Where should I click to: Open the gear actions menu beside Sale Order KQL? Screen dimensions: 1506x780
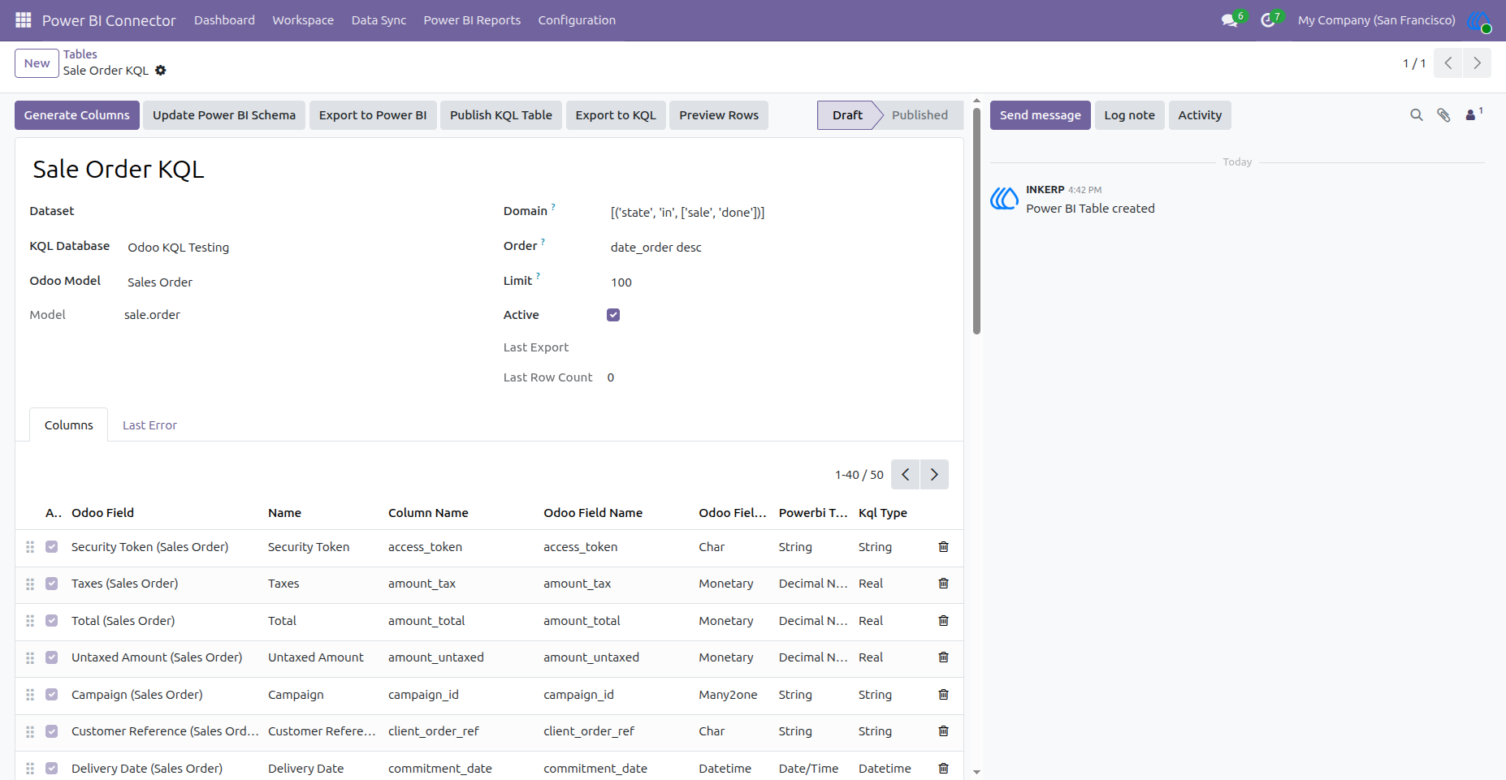(x=161, y=71)
